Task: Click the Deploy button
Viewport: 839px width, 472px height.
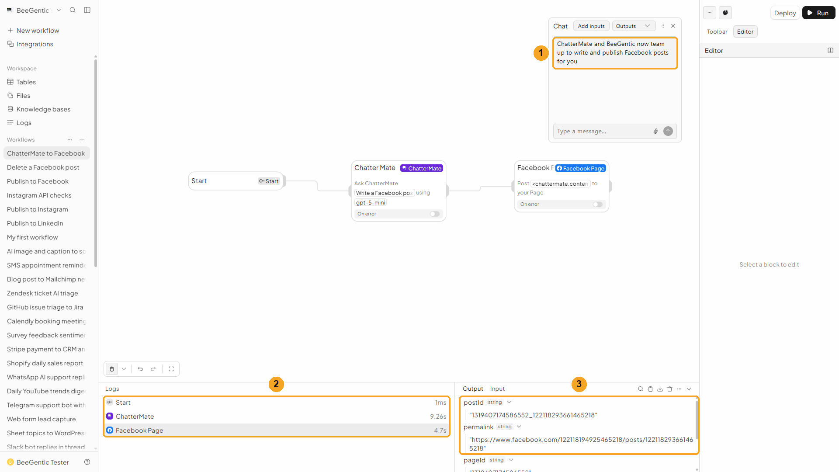Action: click(785, 13)
